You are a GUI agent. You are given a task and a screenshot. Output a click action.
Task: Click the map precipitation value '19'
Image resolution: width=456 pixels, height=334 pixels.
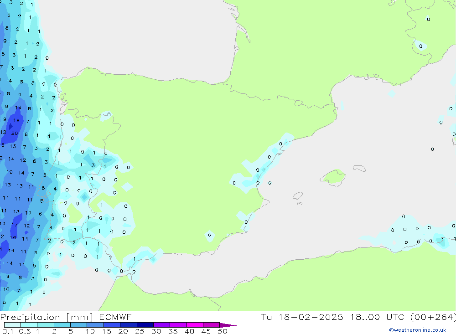coord(16,120)
